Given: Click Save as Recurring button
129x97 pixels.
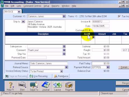Looking at the screenshot, I should click(16, 76).
